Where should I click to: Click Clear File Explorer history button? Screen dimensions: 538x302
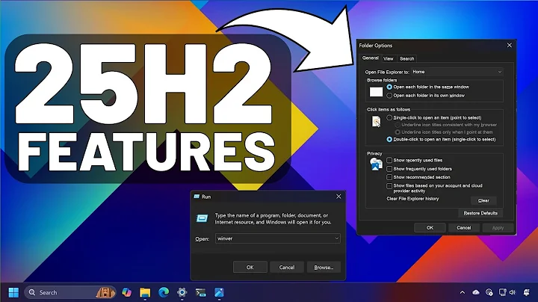tap(483, 200)
